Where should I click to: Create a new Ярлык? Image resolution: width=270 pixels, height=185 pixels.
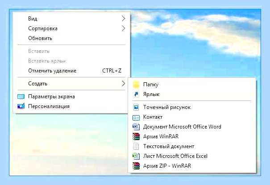click(192, 94)
